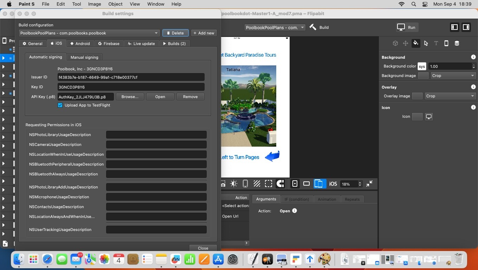Toggle Upload App to TestFlight checkbox
This screenshot has height=270, width=478.
[x=60, y=105]
